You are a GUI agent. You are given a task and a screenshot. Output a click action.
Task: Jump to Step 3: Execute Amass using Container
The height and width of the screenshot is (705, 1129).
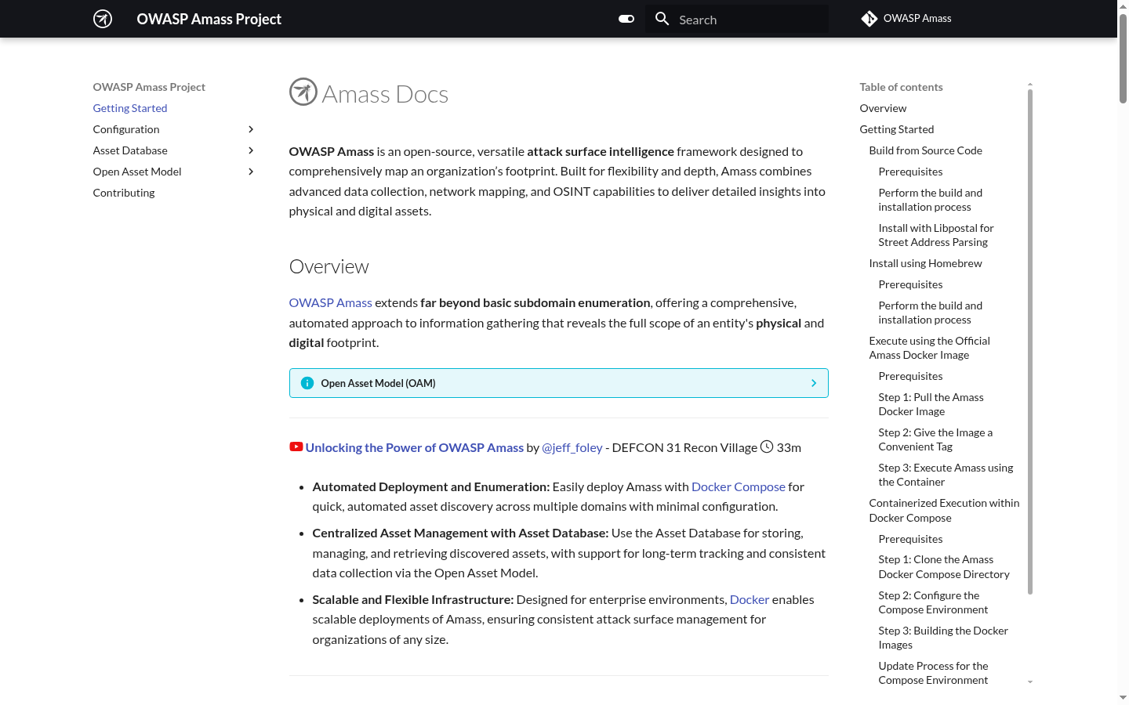946,475
